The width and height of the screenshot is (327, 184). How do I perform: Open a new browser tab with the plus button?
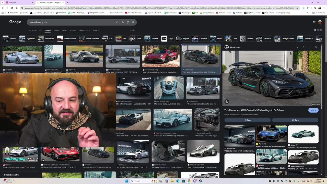(67, 3)
